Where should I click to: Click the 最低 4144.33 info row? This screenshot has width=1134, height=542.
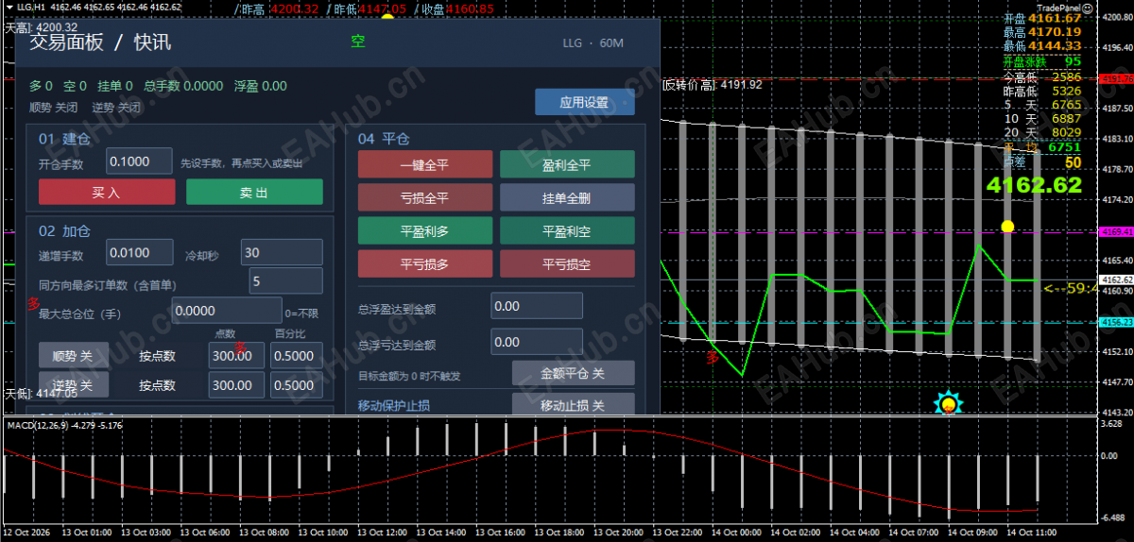pos(1042,45)
